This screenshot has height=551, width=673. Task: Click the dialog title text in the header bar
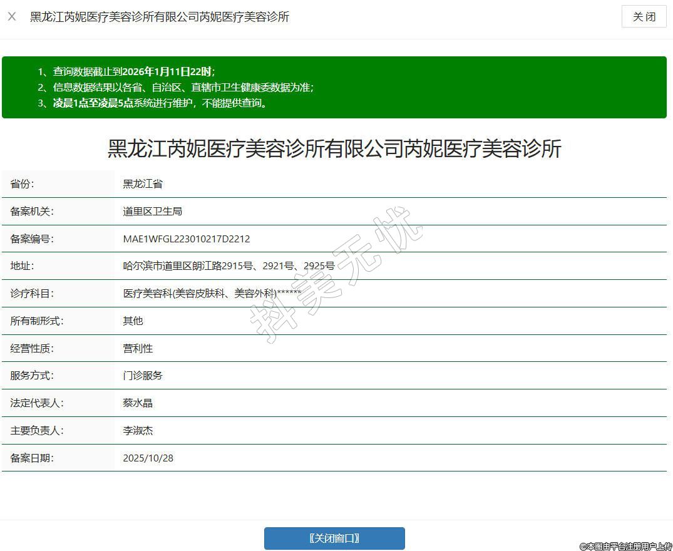tap(160, 17)
